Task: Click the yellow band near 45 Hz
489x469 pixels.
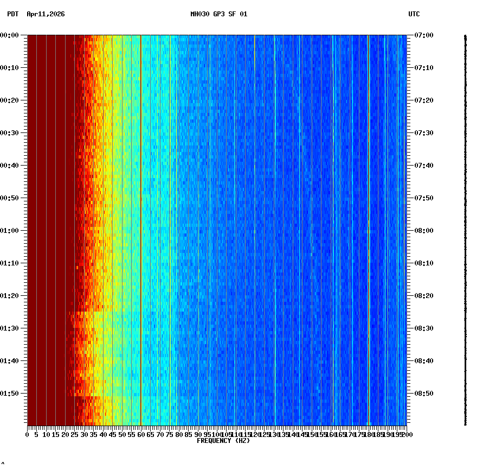Action: point(112,217)
